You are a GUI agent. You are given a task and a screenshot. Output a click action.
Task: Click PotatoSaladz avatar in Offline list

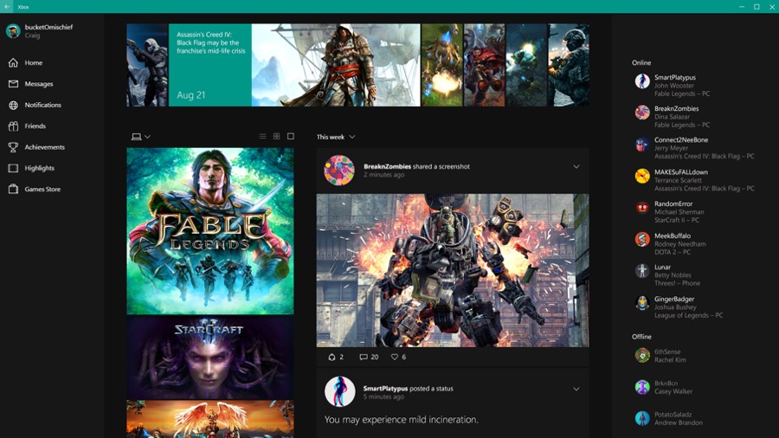click(642, 418)
